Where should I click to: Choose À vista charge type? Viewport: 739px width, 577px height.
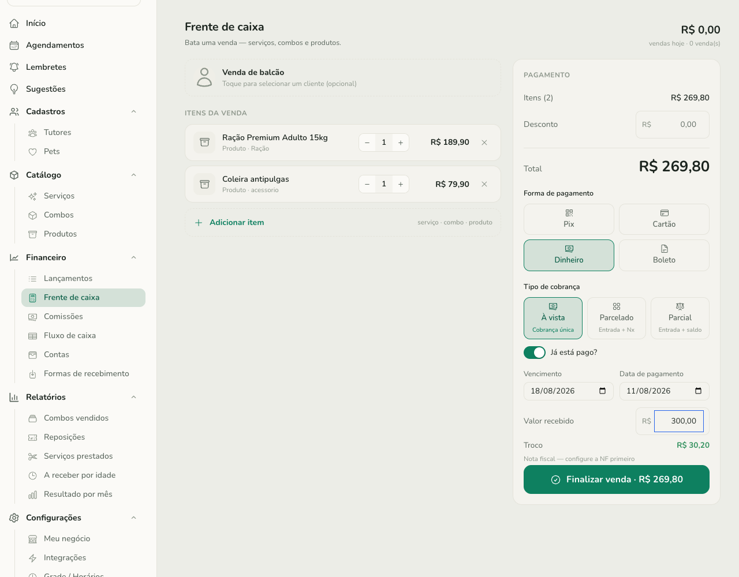point(553,318)
